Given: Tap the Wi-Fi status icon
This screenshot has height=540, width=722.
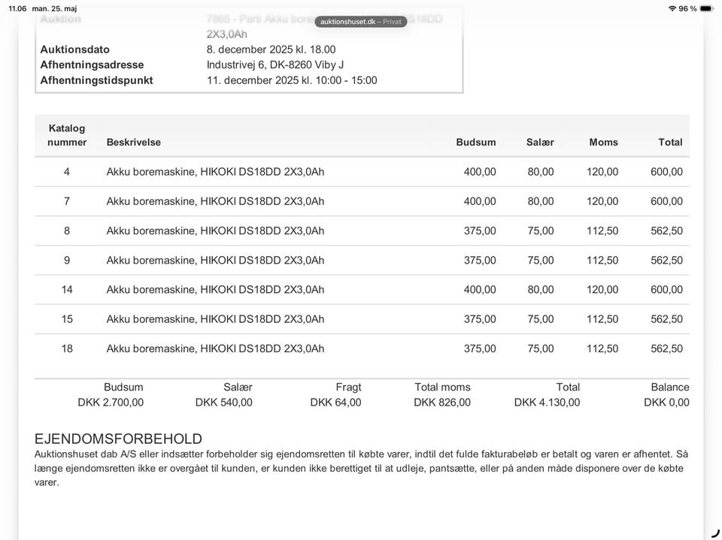Looking at the screenshot, I should tap(672, 8).
